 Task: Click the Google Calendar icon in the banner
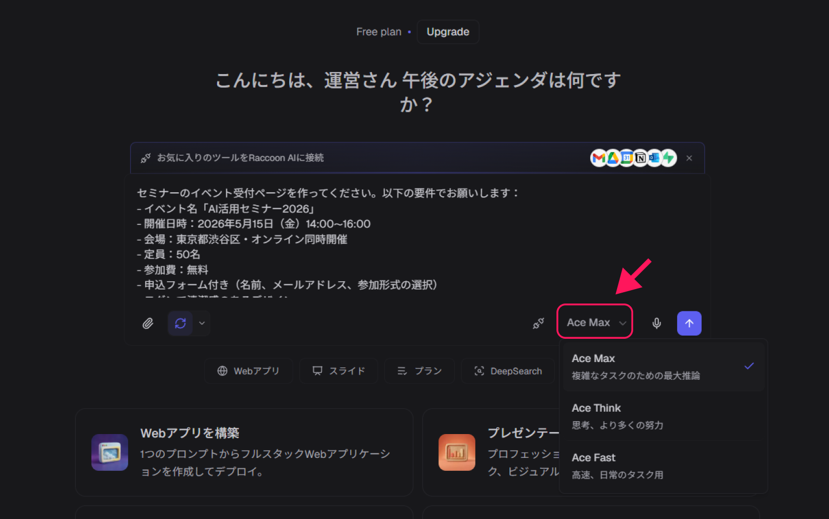[x=627, y=158]
